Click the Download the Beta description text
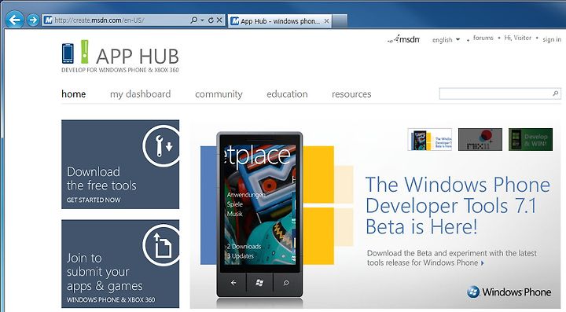 tap(452, 258)
